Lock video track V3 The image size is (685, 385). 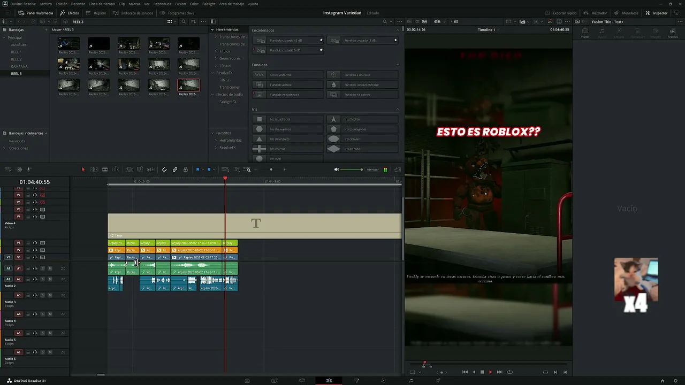tap(28, 243)
